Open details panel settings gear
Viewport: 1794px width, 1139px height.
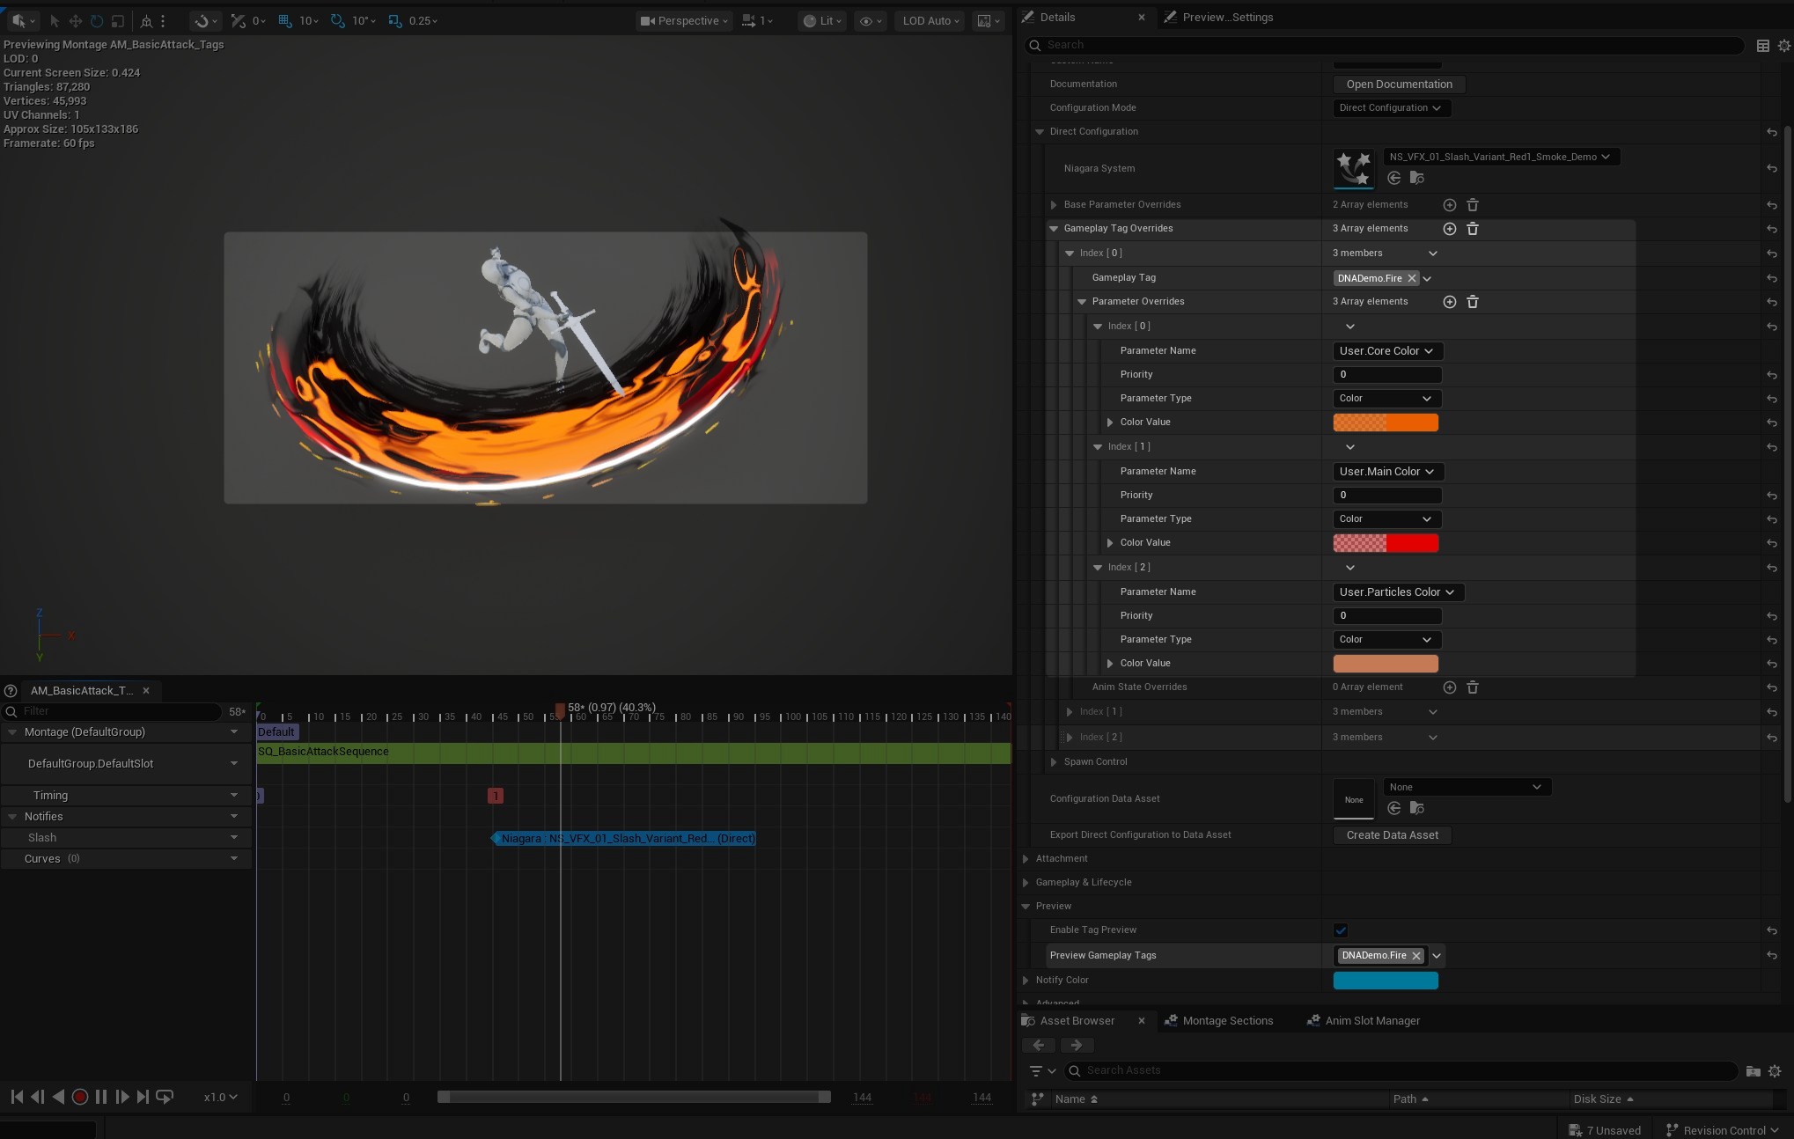coord(1783,46)
